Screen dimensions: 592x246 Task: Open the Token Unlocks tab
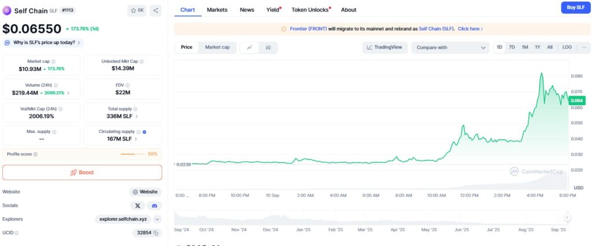coord(310,10)
